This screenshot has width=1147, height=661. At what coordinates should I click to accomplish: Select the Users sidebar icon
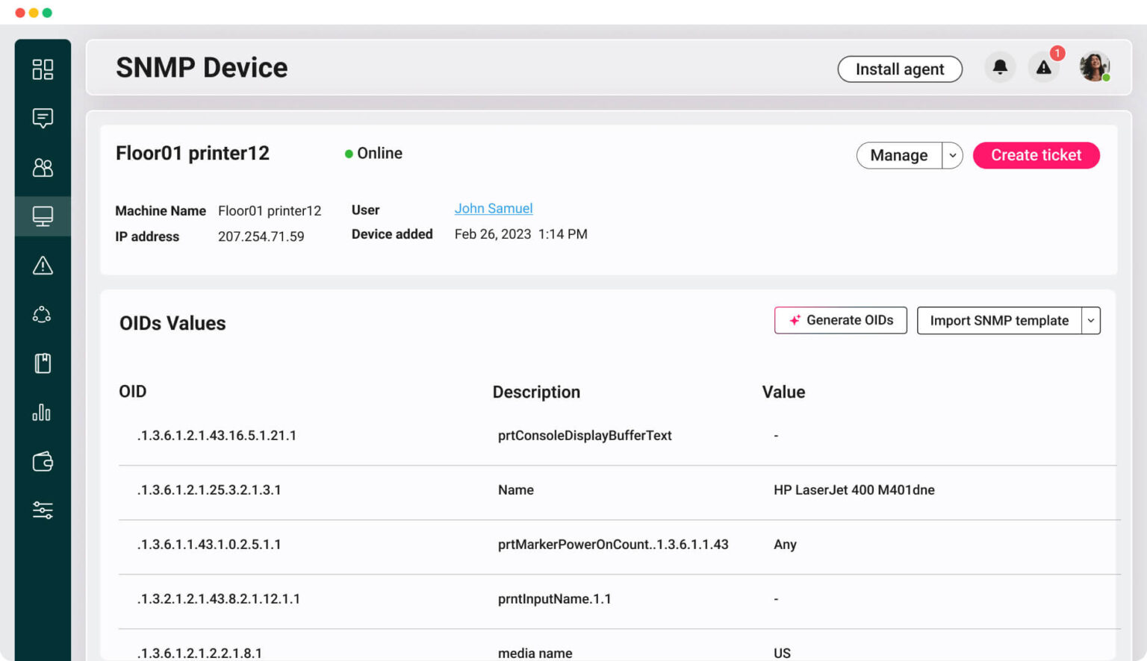pyautogui.click(x=43, y=168)
